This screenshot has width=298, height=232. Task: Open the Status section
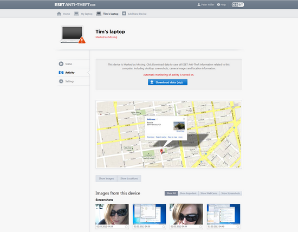[74, 64]
